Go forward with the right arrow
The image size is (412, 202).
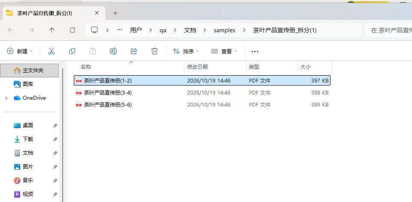click(31, 30)
